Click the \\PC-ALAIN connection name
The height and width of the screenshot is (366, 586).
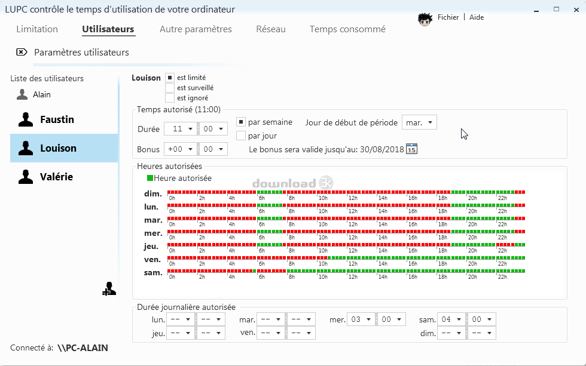[x=83, y=347]
